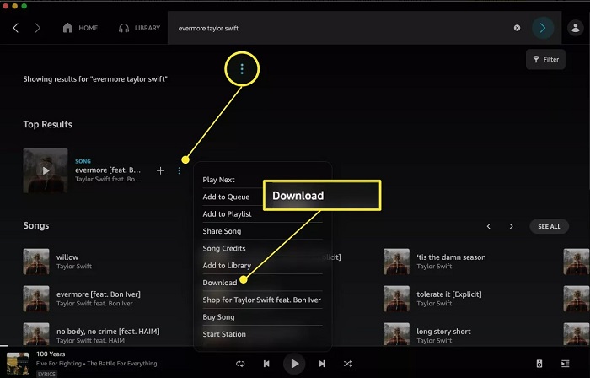Select Share Song in the context menu
Screen dimensions: 590x378
(x=222, y=231)
